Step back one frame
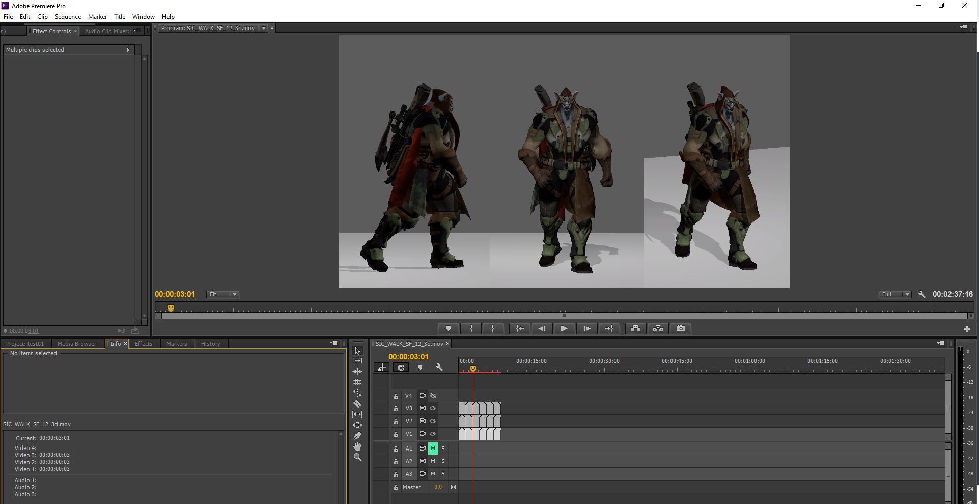Screen dimensions: 979x504 [542, 329]
